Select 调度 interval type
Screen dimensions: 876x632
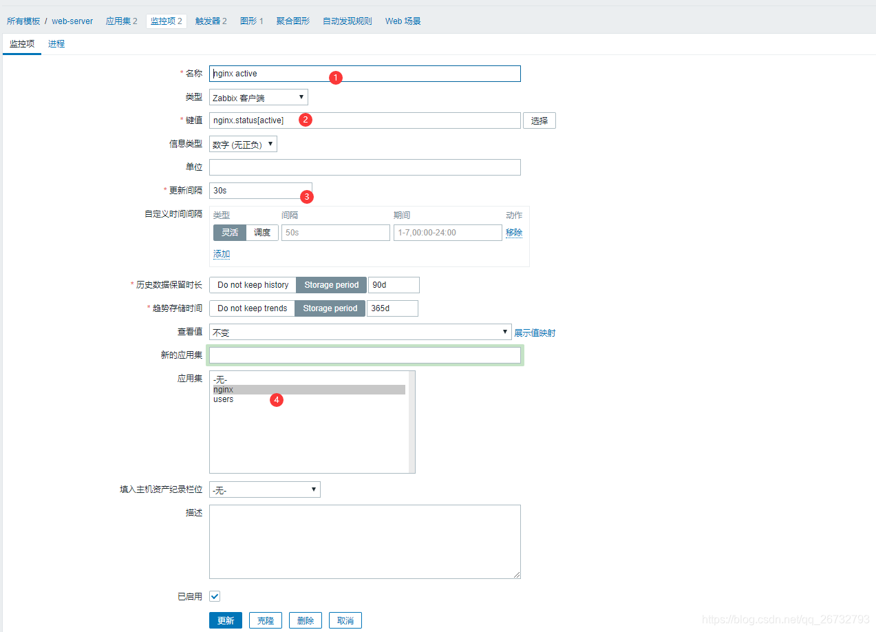tap(262, 233)
